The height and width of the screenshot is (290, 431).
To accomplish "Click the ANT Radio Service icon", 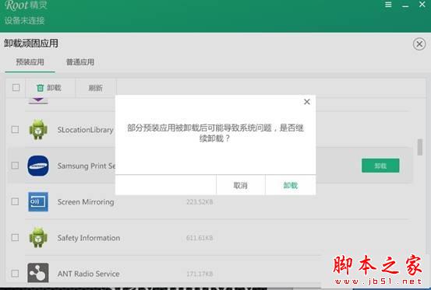I will click(x=38, y=273).
